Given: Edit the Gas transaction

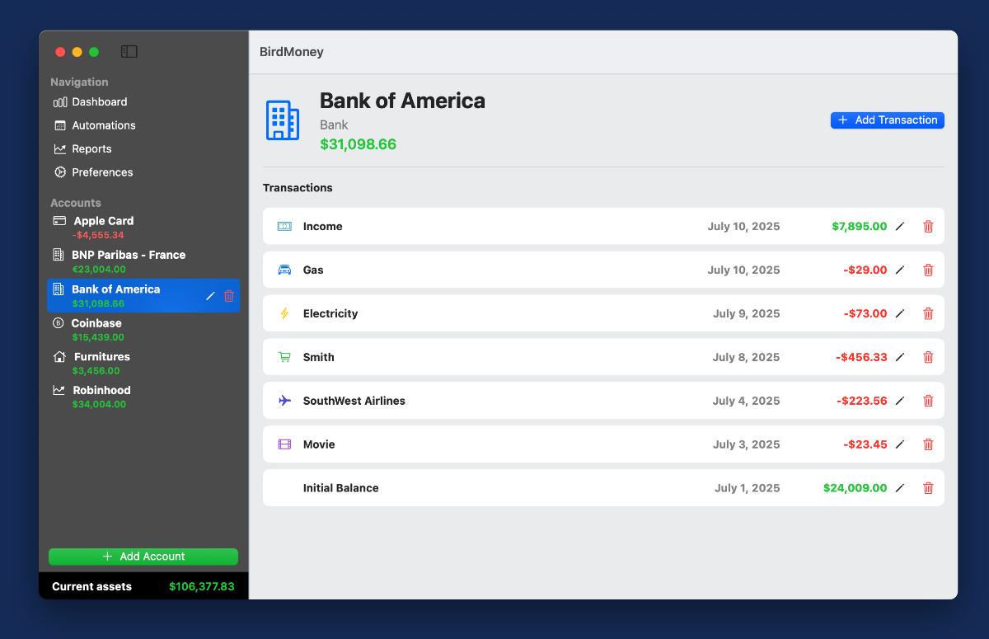Looking at the screenshot, I should (x=900, y=270).
